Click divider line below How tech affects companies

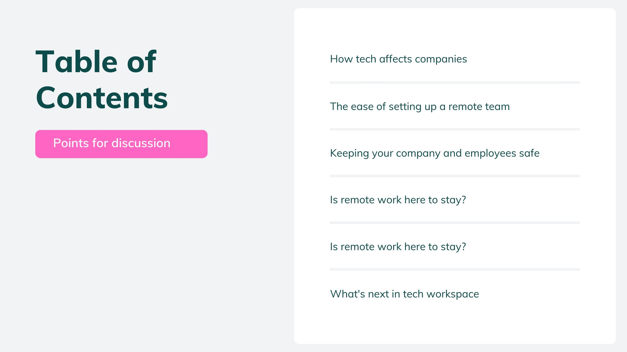click(455, 83)
